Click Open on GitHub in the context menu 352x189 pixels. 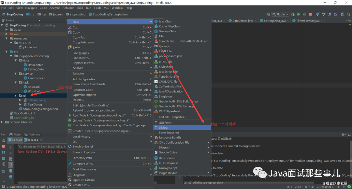point(110,180)
